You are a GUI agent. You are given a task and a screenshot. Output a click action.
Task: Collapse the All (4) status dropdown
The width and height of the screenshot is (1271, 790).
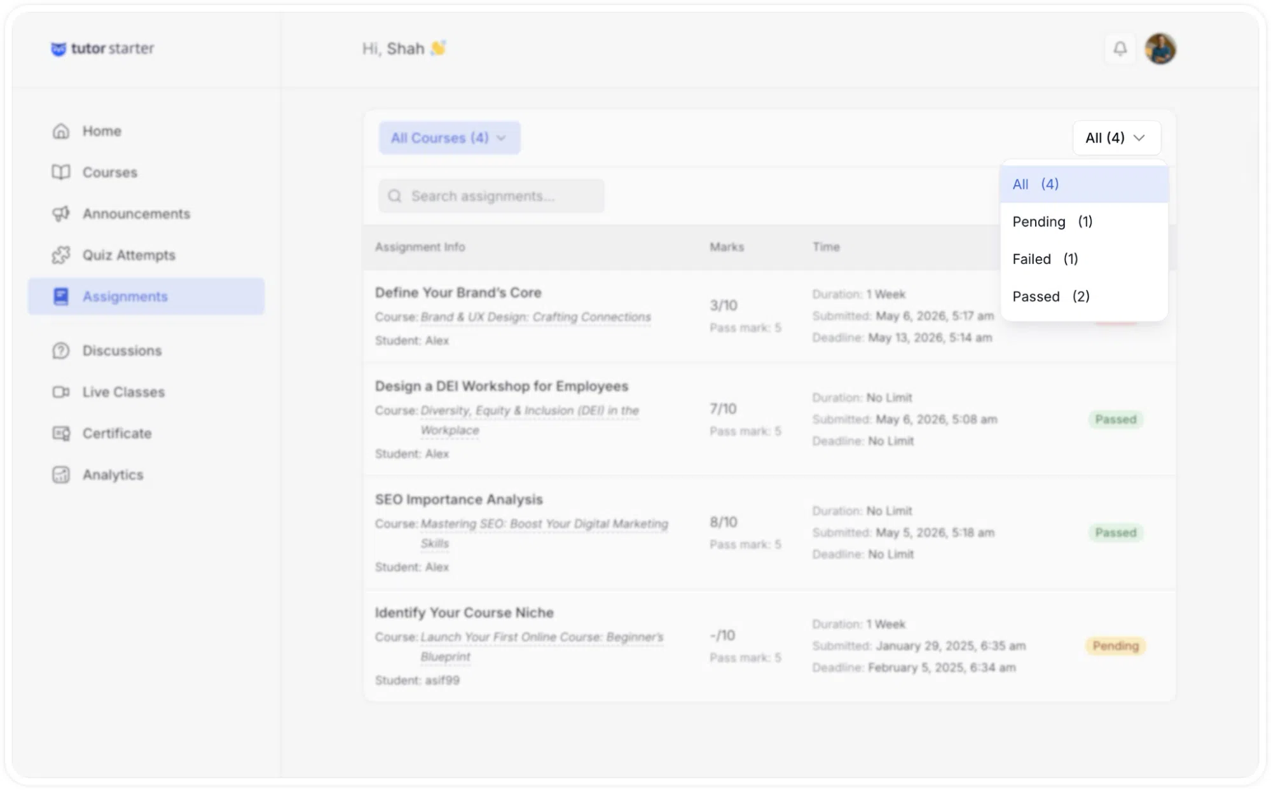(1116, 138)
